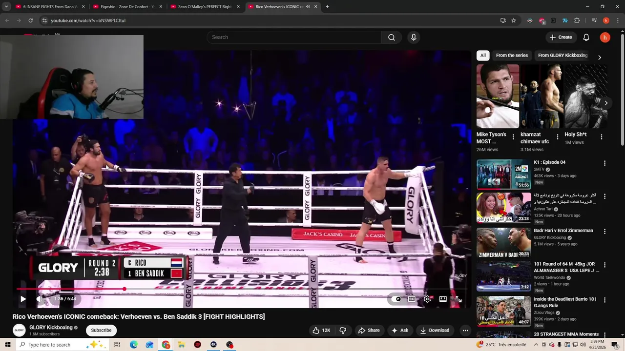Reload the page
The height and width of the screenshot is (351, 625).
tap(30, 20)
